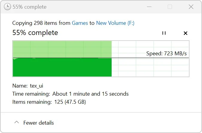The height and width of the screenshot is (133, 202).
Task: Click the title bar text "55% complete"
Action: pyautogui.click(x=29, y=7)
